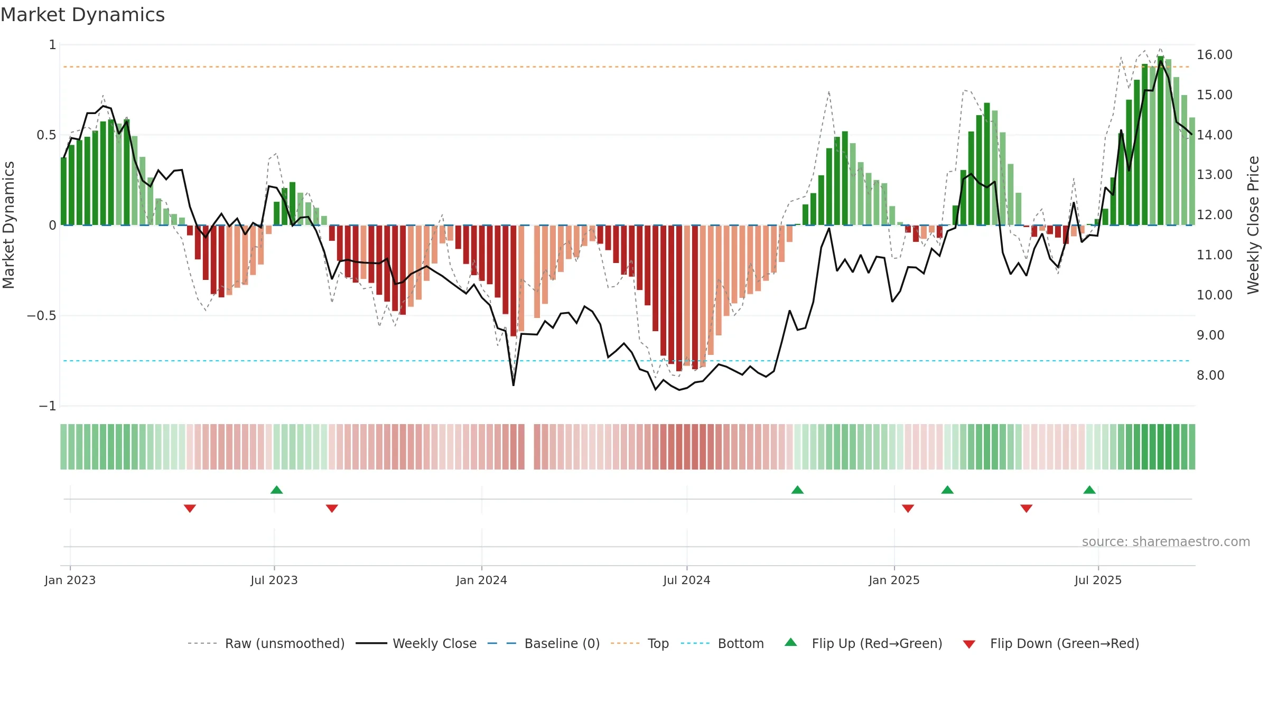This screenshot has width=1268, height=713.
Task: Click the Flip Down marker between Jan 2025 and Jul 2025
Action: [x=1026, y=508]
